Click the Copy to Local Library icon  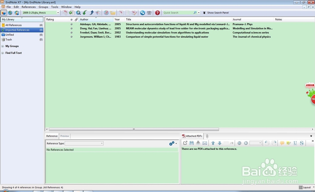[x=65, y=13]
